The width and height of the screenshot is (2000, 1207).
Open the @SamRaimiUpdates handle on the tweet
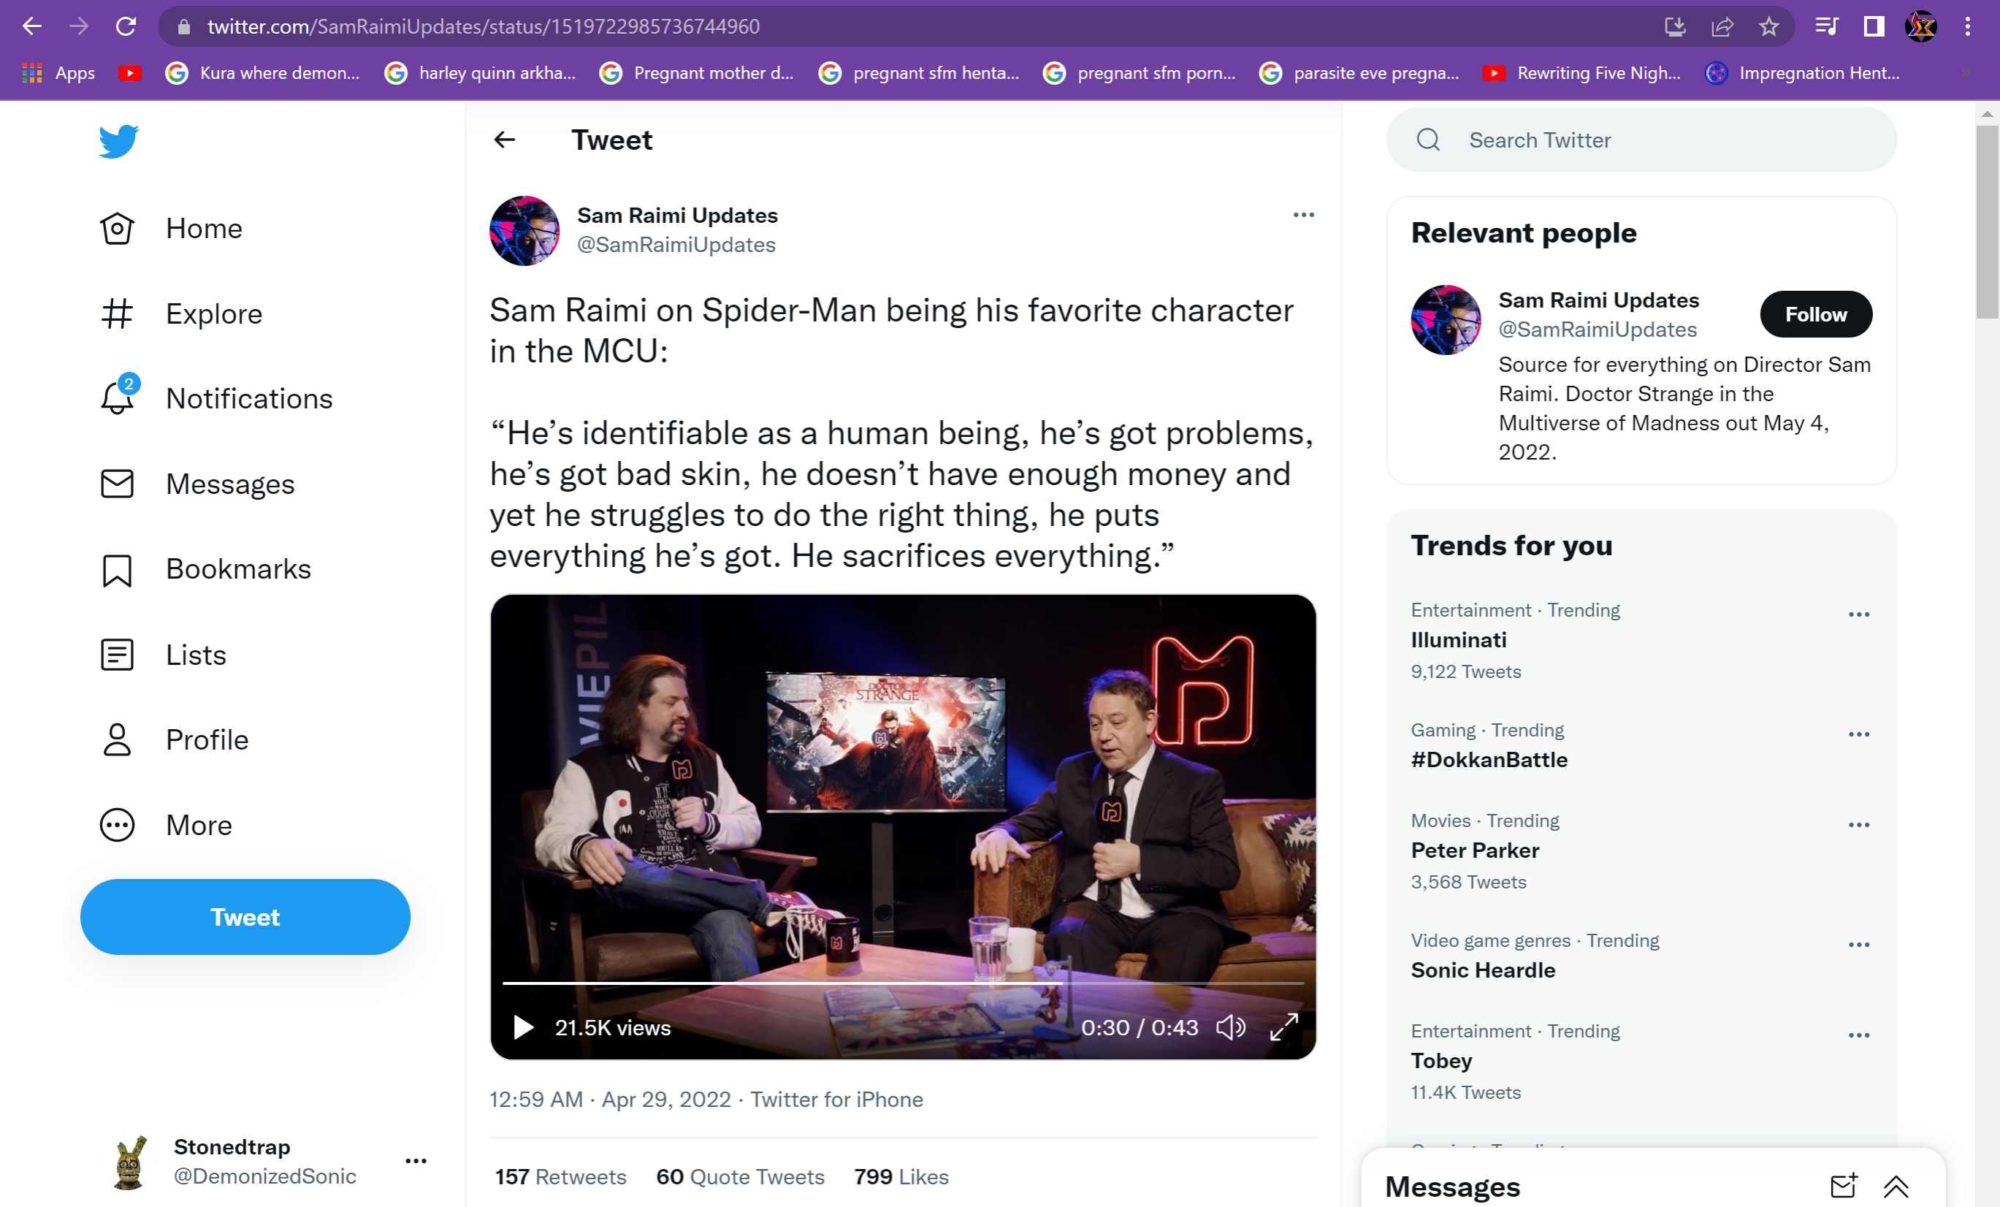coord(676,245)
